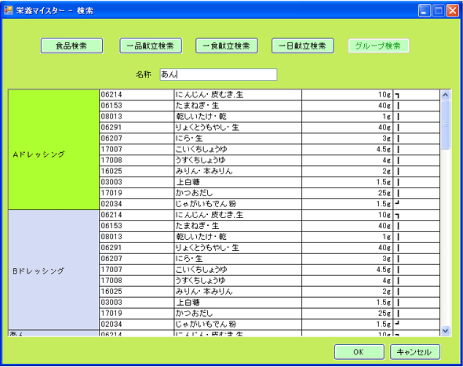Click the vertical scrollbar thumb

click(445, 125)
